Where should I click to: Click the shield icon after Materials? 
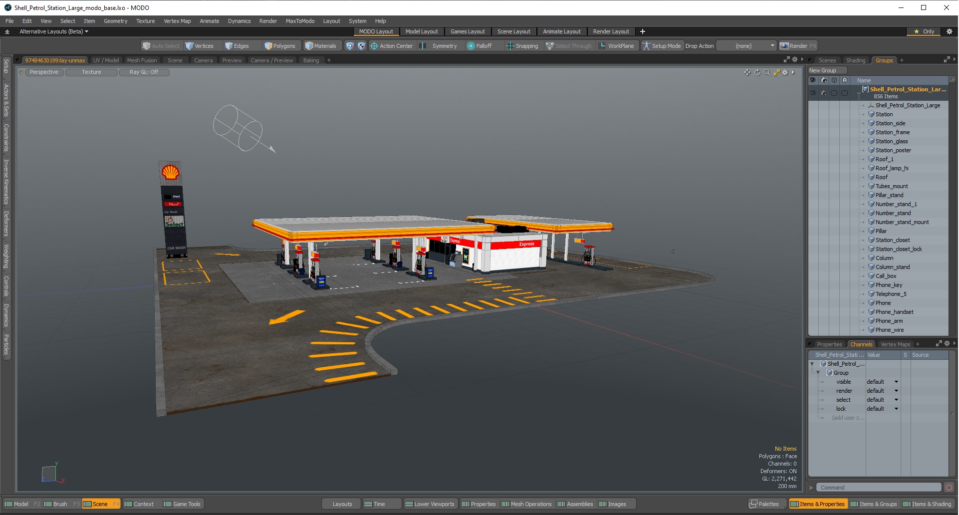(x=350, y=46)
